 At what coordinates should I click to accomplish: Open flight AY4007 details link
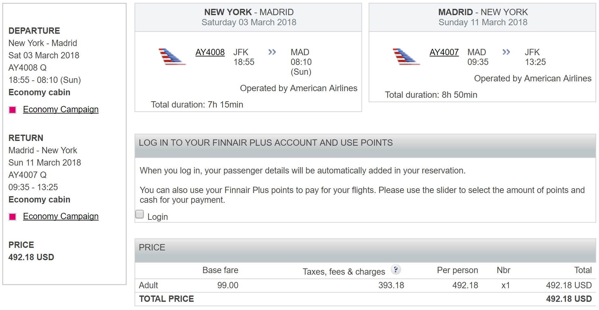coord(444,52)
